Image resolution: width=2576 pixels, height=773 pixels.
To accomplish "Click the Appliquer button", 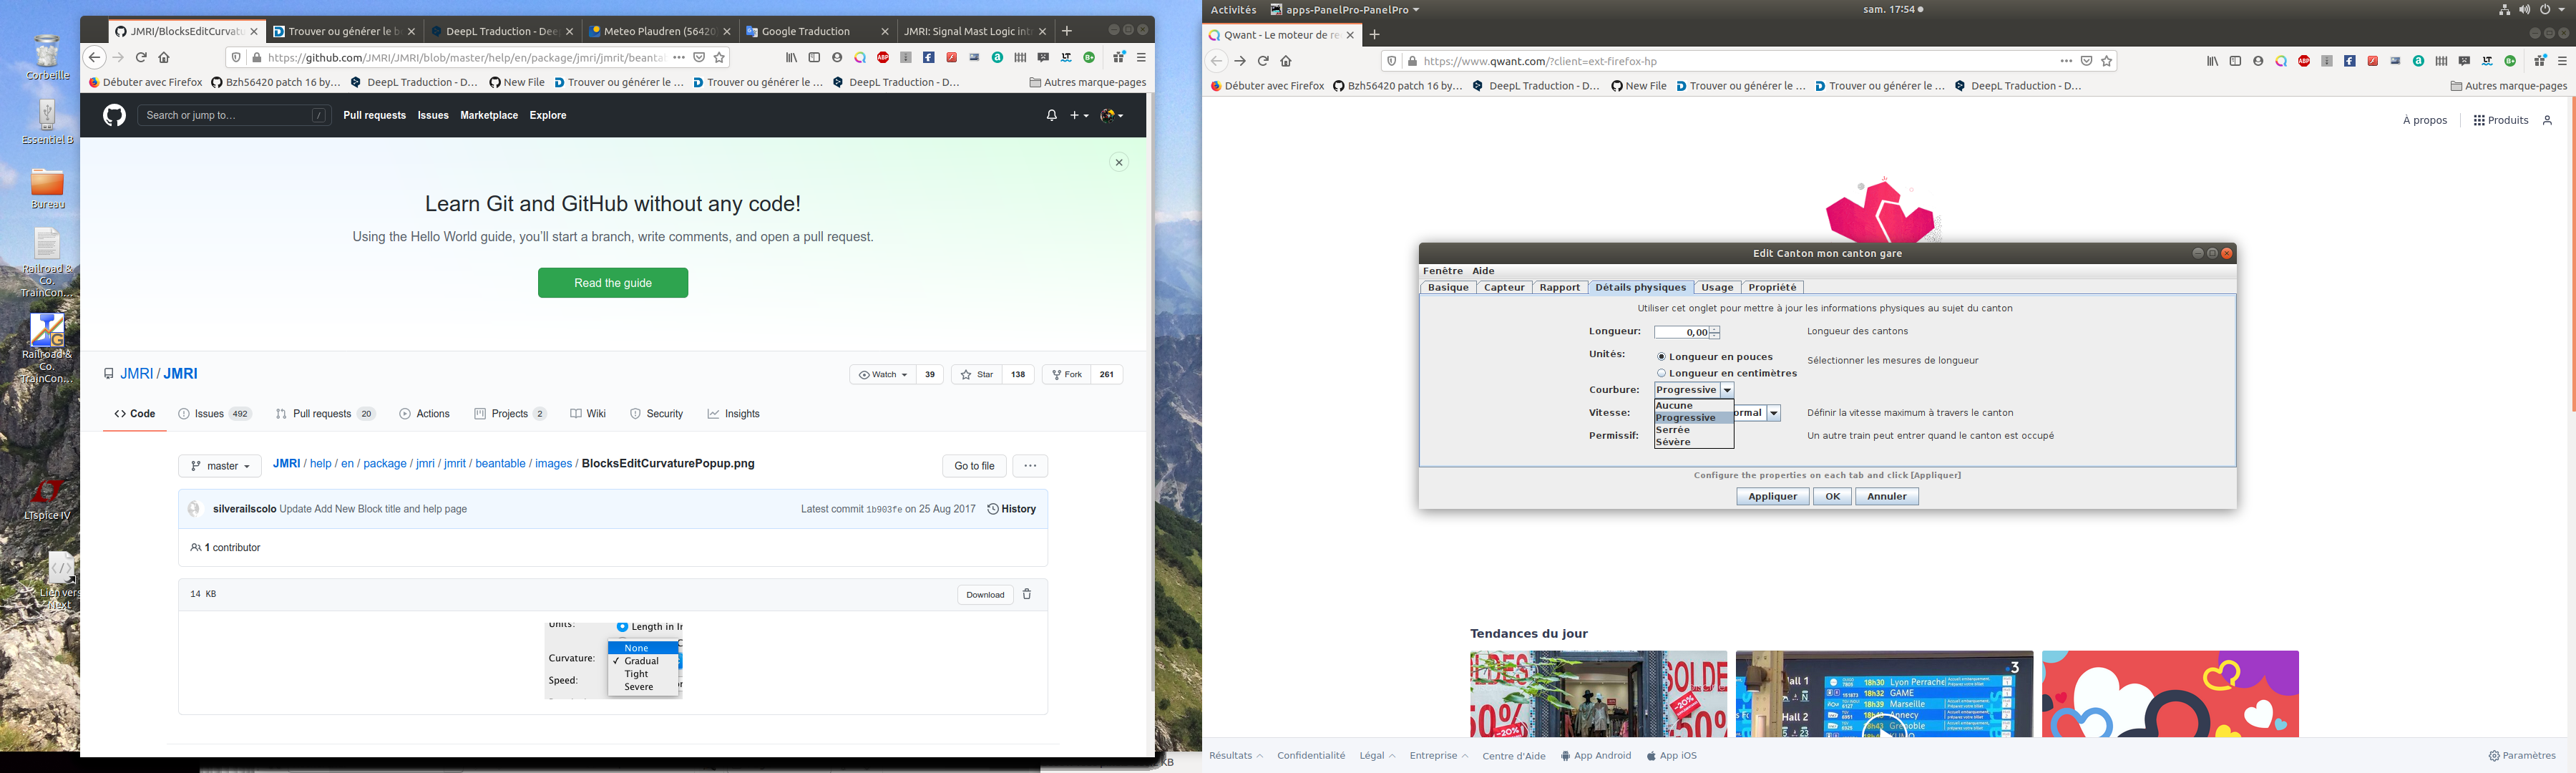I will 1772,497.
